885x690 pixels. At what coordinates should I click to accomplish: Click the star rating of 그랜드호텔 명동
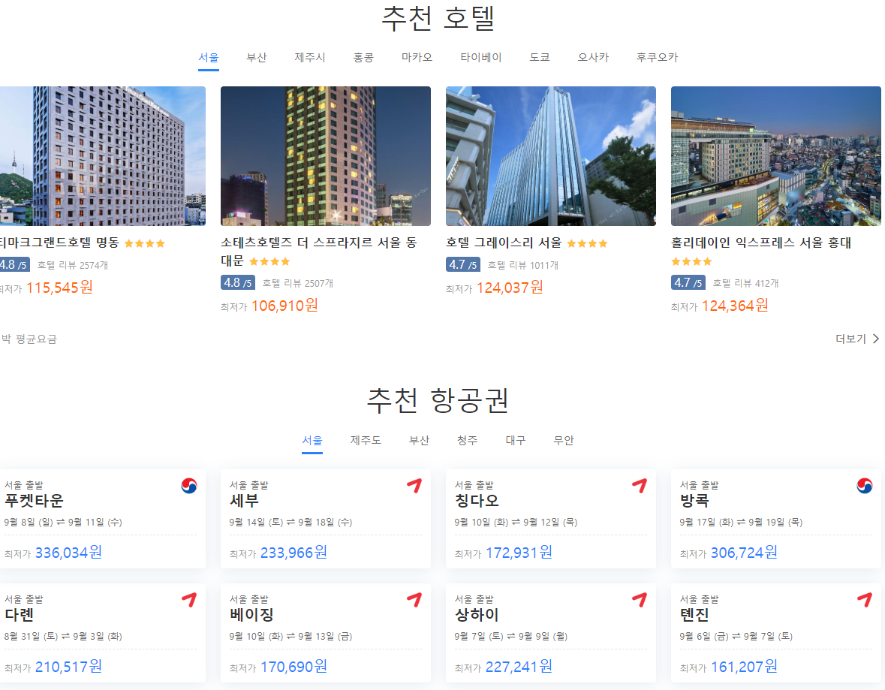[144, 243]
